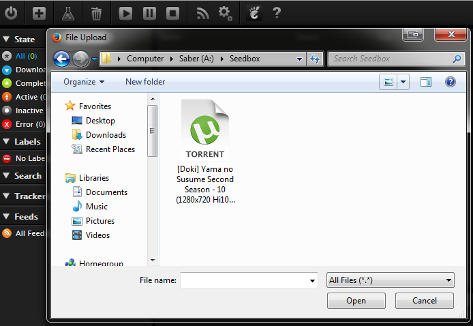Viewport: 473px width, 326px height.
Task: Open Music library
Action: 90,207
